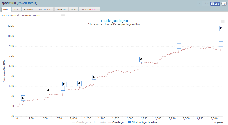Select the Avversari tab
228x125 pixels.
[28, 9]
